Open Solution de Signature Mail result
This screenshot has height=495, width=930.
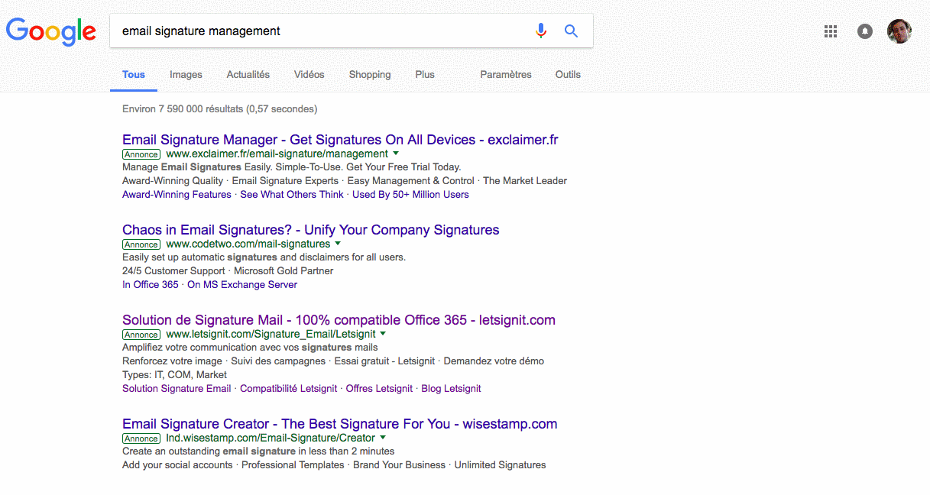point(339,320)
